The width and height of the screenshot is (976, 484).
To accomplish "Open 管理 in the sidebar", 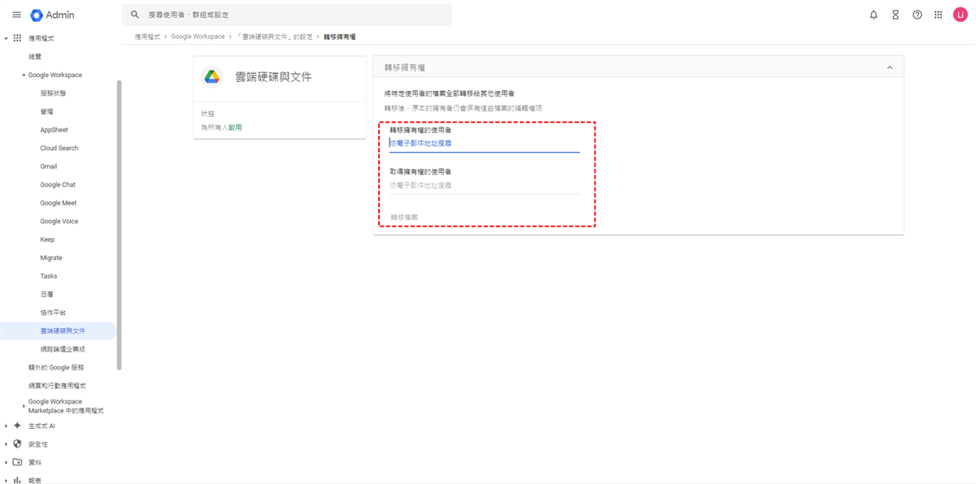I will (46, 111).
